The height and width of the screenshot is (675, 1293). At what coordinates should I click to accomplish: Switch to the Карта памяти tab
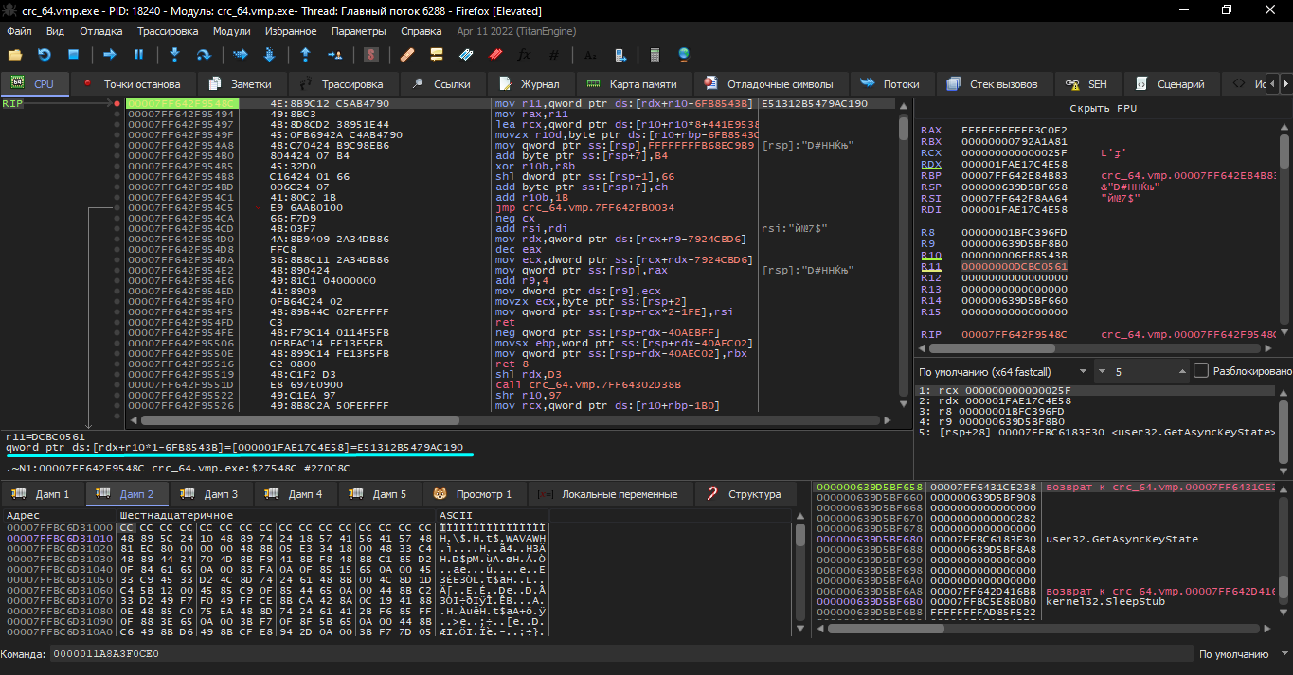pos(633,84)
